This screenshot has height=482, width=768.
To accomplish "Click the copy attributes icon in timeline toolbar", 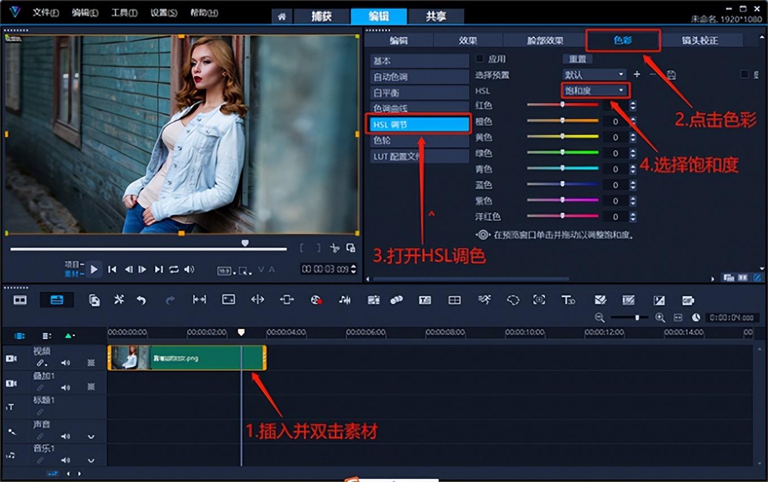I will click(94, 300).
